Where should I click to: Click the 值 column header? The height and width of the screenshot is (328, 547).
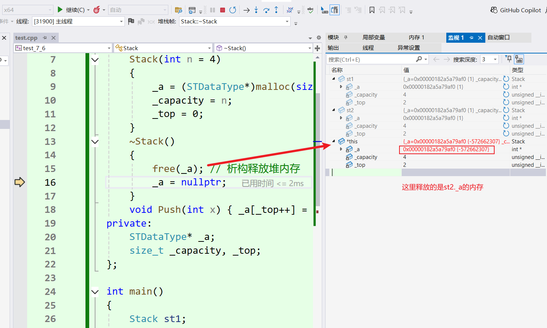pos(456,70)
